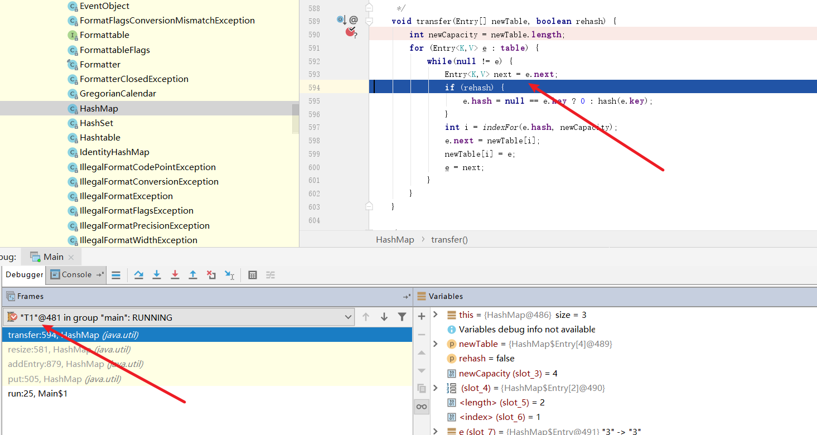Click the Run to Cursor icon
Image resolution: width=817 pixels, height=435 pixels.
coord(229,275)
